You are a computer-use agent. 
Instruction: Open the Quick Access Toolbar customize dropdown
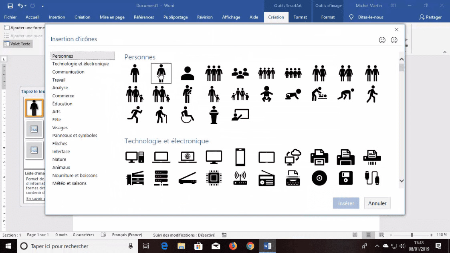(43, 6)
